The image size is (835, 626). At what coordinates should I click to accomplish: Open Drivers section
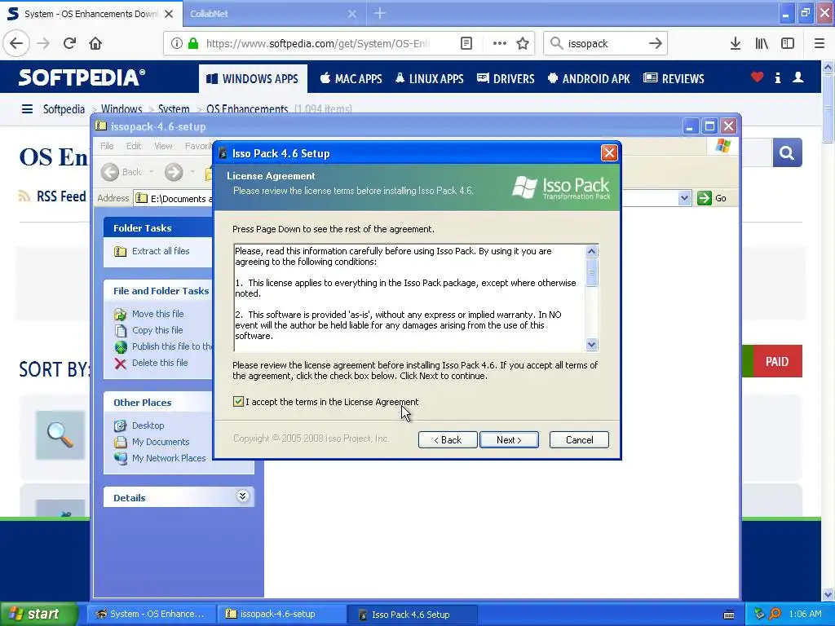[x=506, y=78]
